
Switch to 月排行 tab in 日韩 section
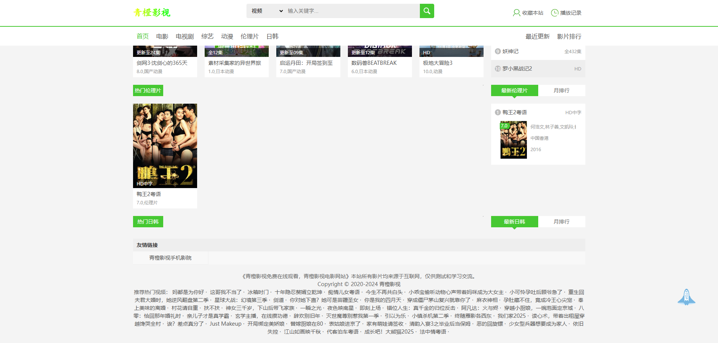(x=561, y=222)
